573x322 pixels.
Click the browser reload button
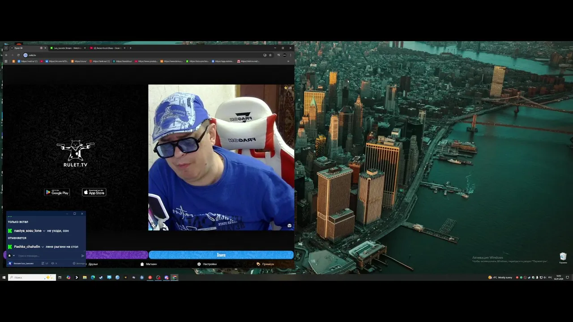(18, 55)
